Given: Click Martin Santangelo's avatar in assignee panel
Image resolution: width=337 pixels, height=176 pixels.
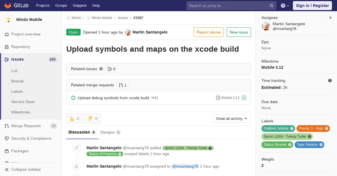Looking at the screenshot, I should pos(266,26).
